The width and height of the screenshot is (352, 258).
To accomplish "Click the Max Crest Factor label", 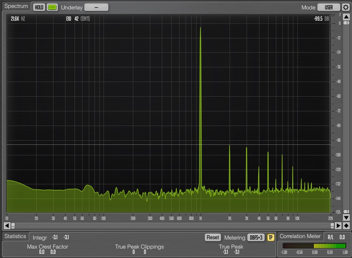I will coord(47,247).
